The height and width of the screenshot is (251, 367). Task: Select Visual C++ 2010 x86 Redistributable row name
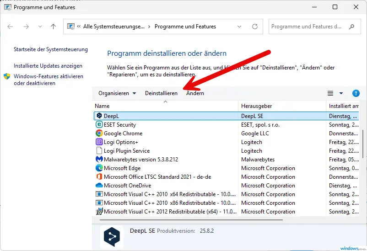coord(170,203)
